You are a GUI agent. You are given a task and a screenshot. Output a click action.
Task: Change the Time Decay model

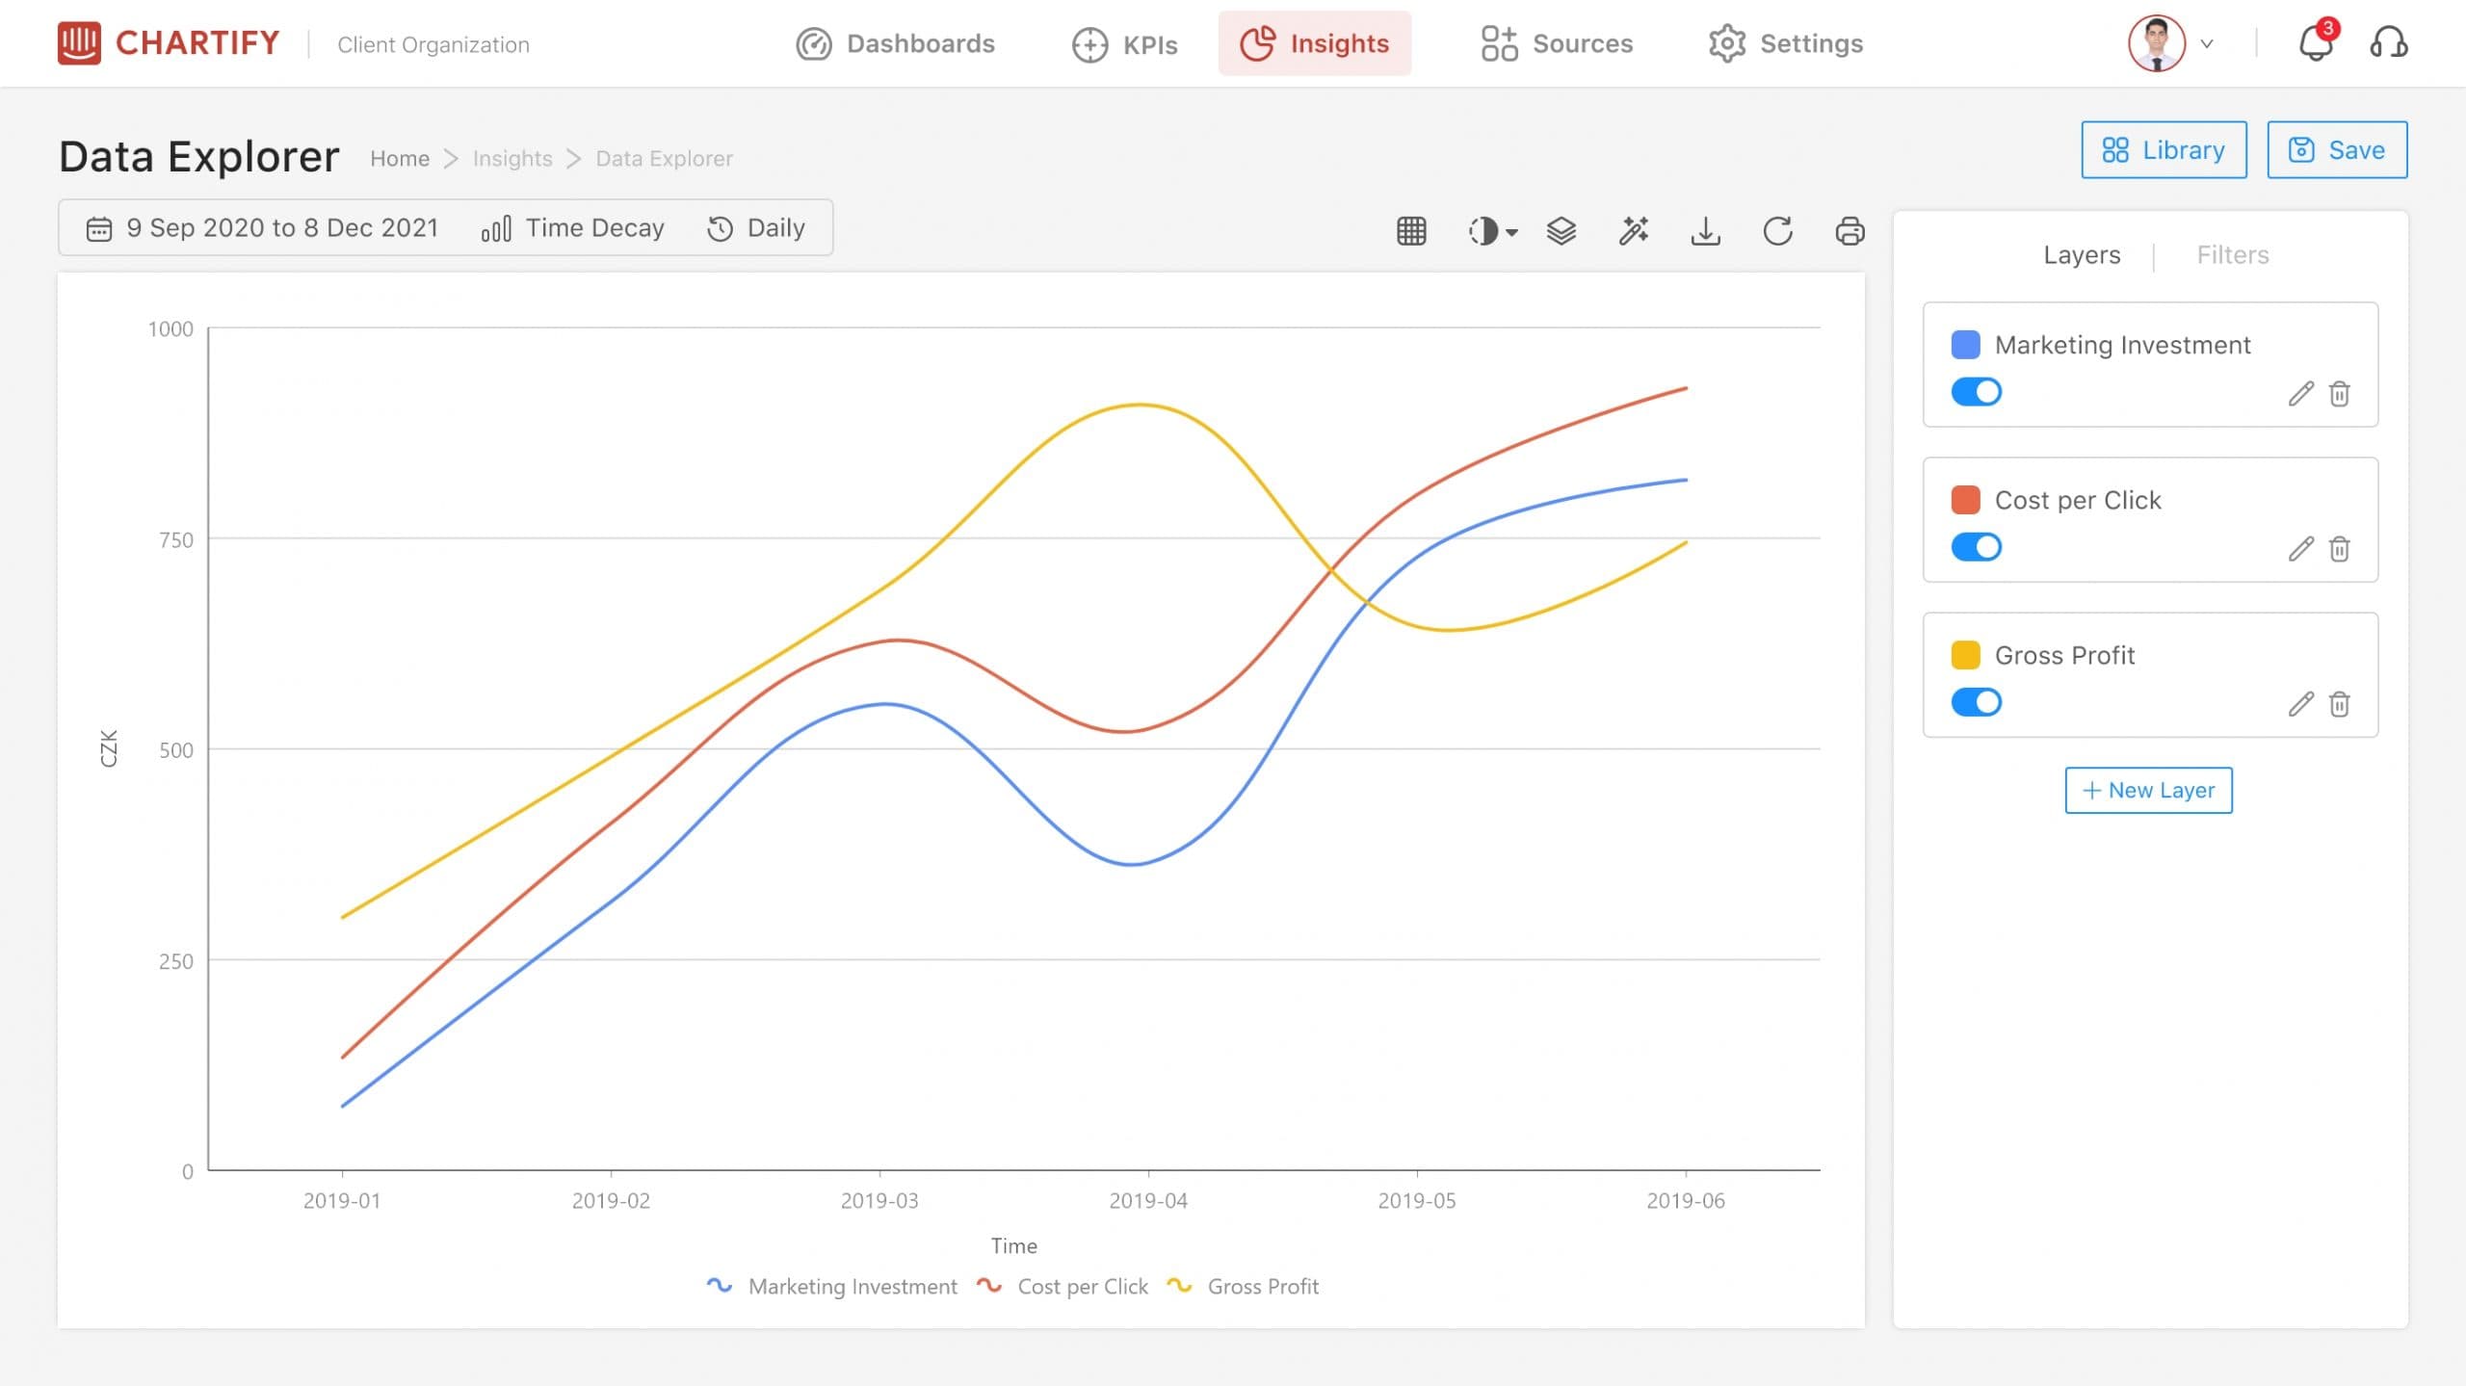(572, 228)
